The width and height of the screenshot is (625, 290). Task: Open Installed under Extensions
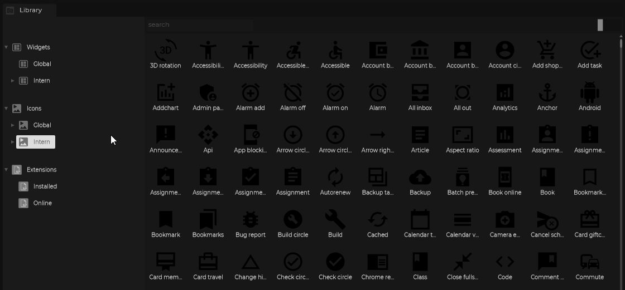(x=45, y=186)
